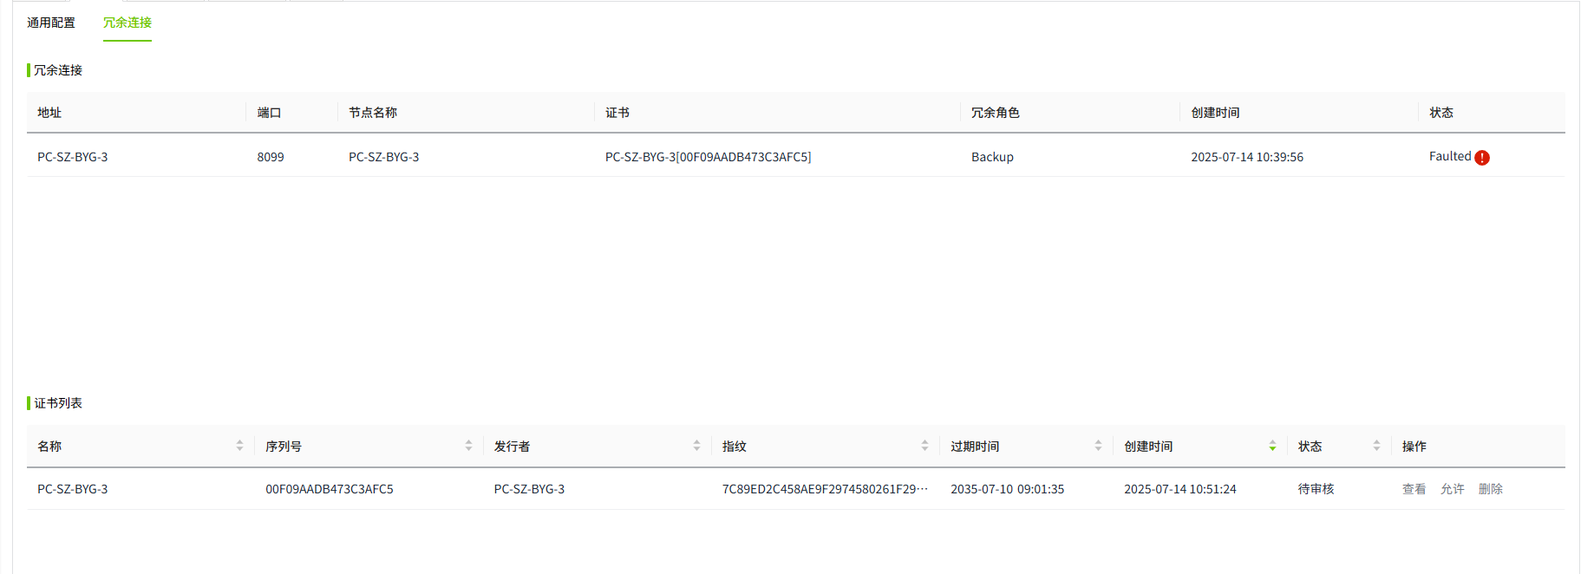Click the 待审核 status in certificate row

click(1316, 489)
